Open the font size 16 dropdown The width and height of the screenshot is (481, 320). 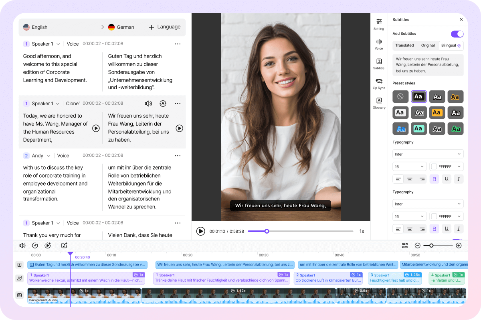[x=409, y=166]
